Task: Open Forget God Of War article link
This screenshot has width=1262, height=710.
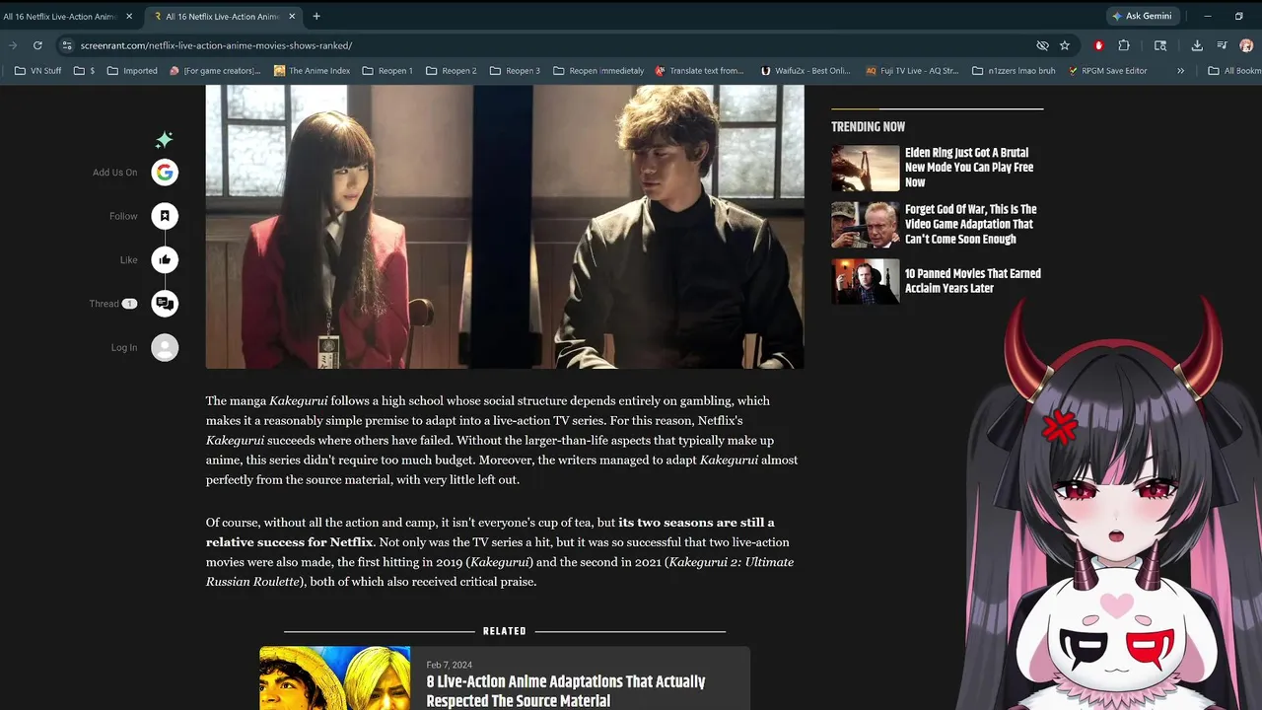Action: pos(971,224)
